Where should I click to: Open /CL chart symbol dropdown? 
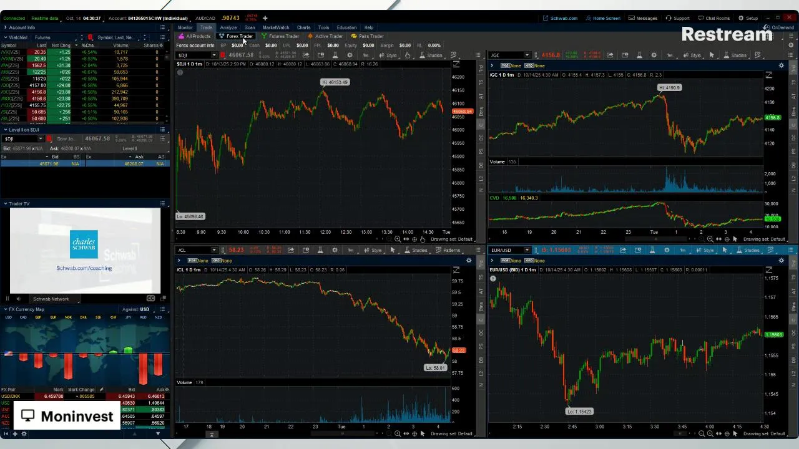(x=215, y=250)
